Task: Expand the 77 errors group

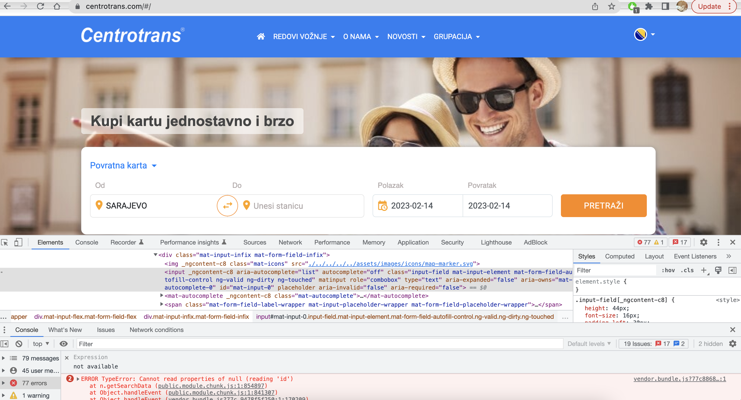Action: pyautogui.click(x=3, y=383)
